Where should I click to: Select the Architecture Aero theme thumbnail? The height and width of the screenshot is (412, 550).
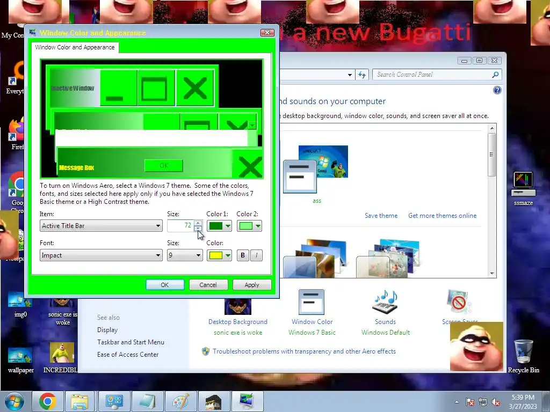tap(315, 259)
